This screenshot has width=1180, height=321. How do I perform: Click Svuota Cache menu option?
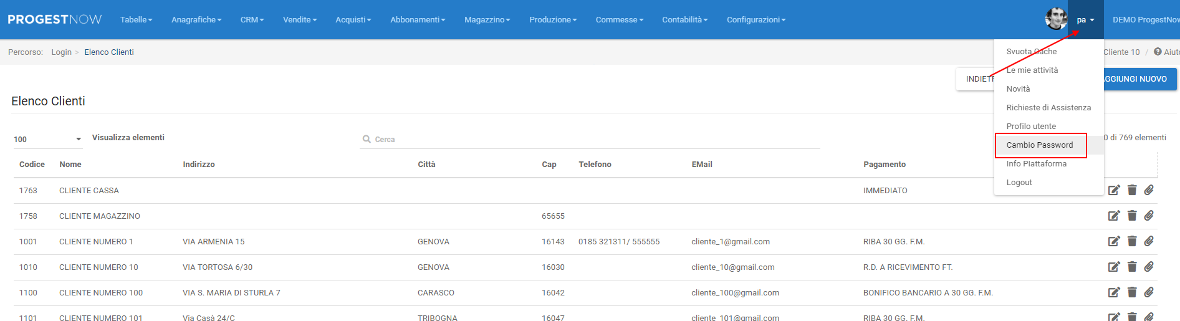1031,52
